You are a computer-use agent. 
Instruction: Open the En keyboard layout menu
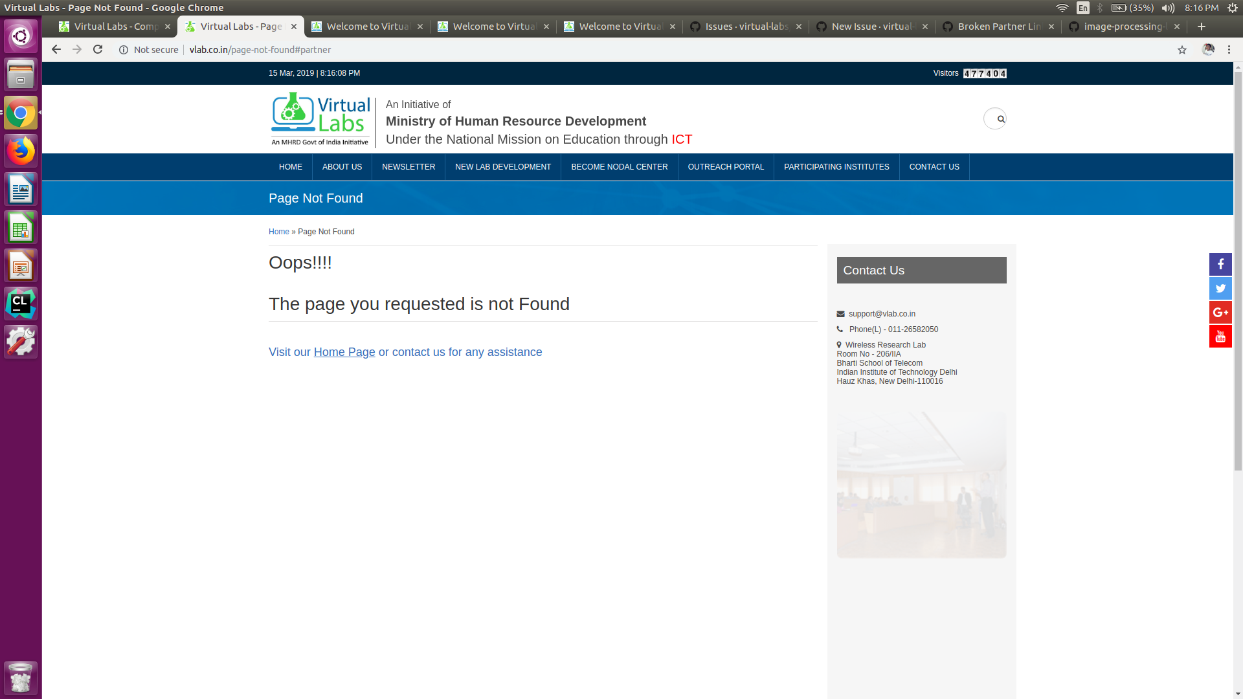point(1082,8)
